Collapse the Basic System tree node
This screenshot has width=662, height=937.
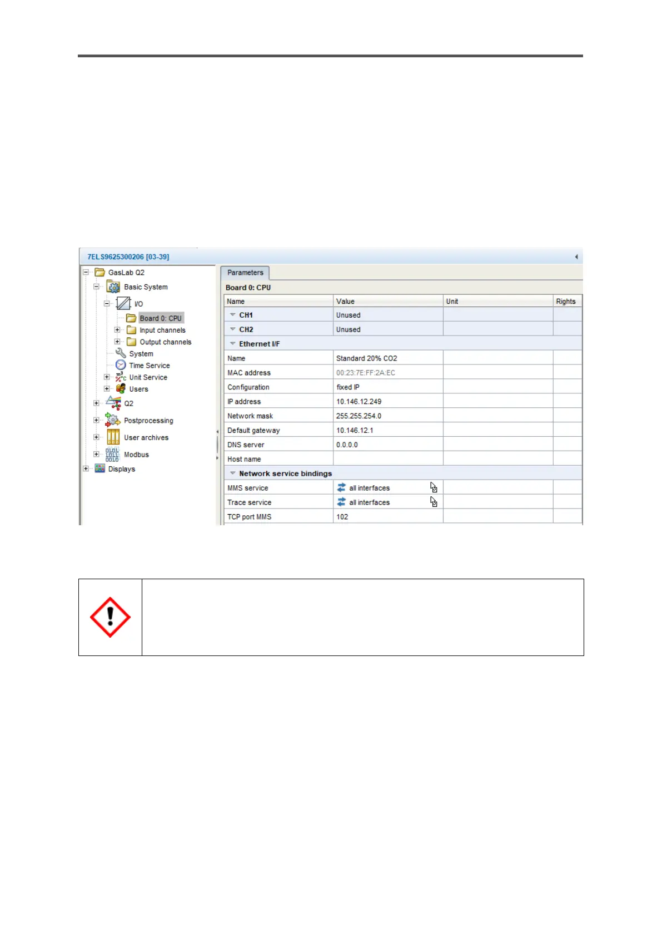(96, 287)
